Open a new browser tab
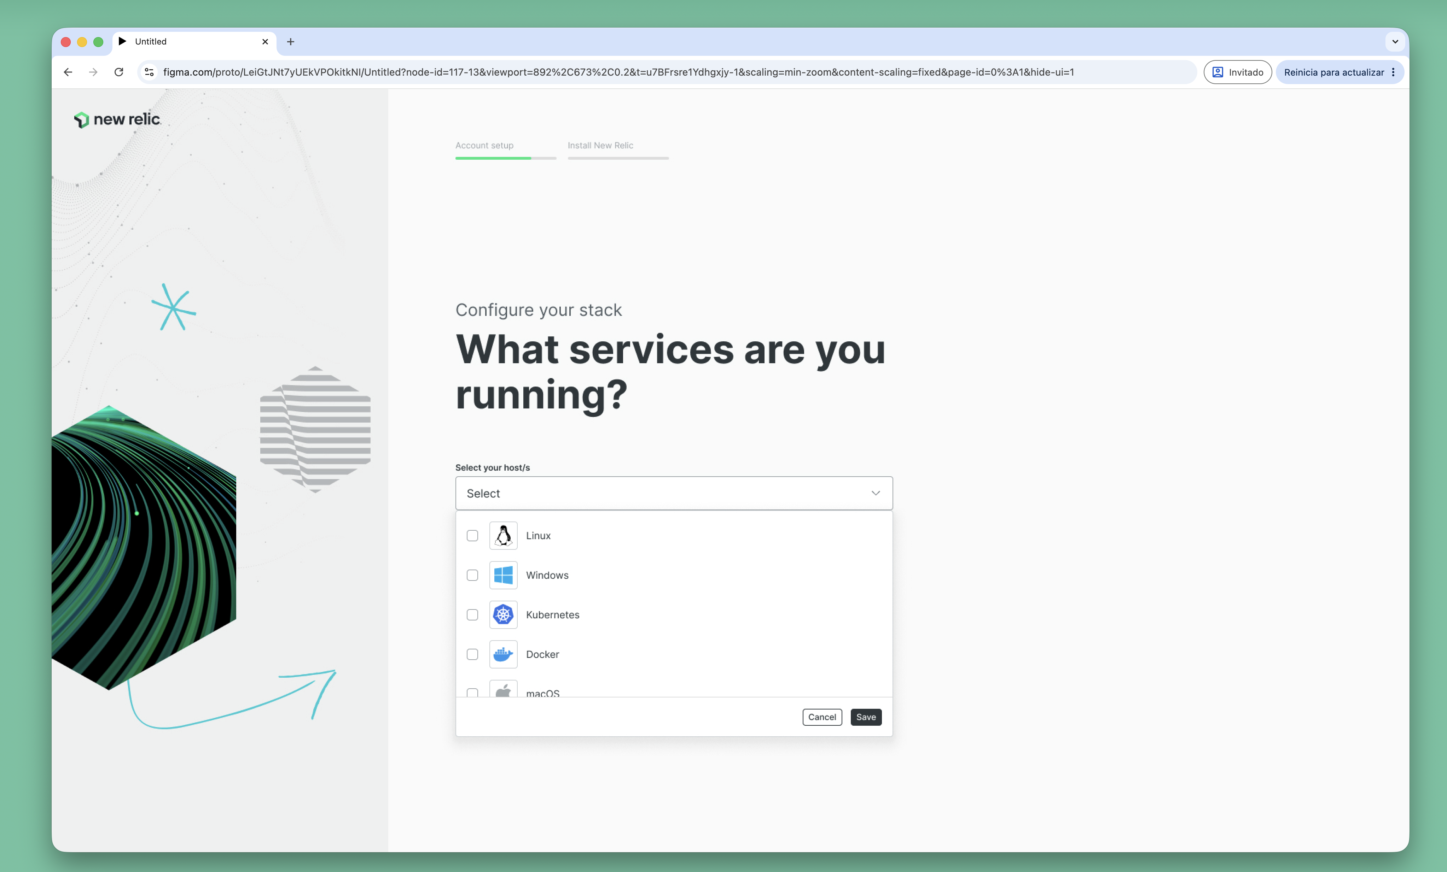This screenshot has height=872, width=1447. (290, 42)
